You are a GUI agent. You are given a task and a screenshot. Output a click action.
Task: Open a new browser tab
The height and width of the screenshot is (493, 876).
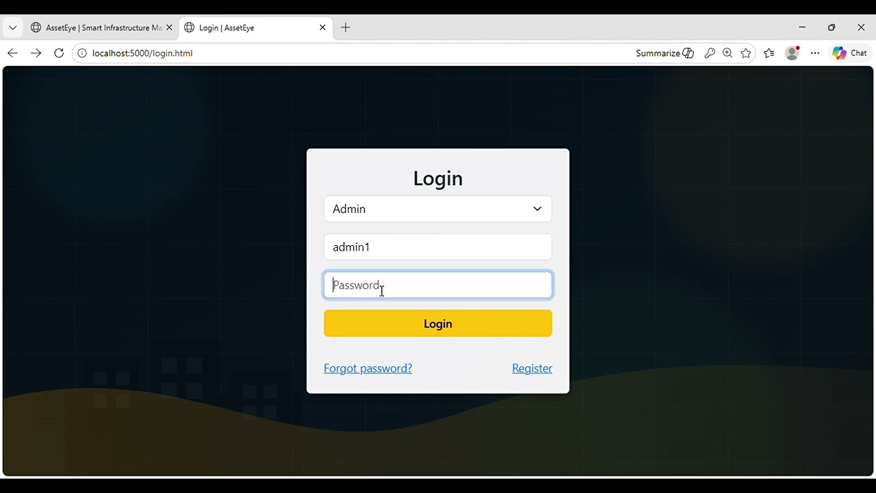point(346,28)
